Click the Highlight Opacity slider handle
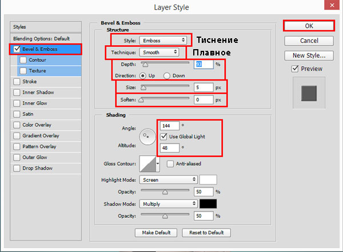The width and height of the screenshot is (343, 252). 165,192
